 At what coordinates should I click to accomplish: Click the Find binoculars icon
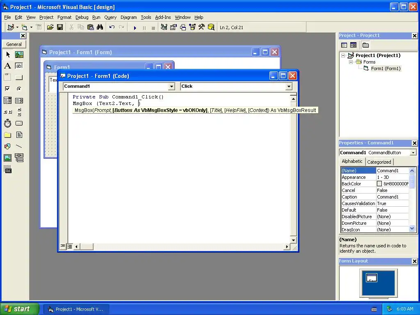100,27
